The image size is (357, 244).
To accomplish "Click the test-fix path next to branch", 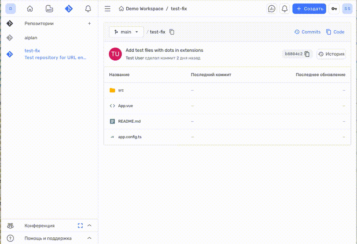I will pos(158,32).
